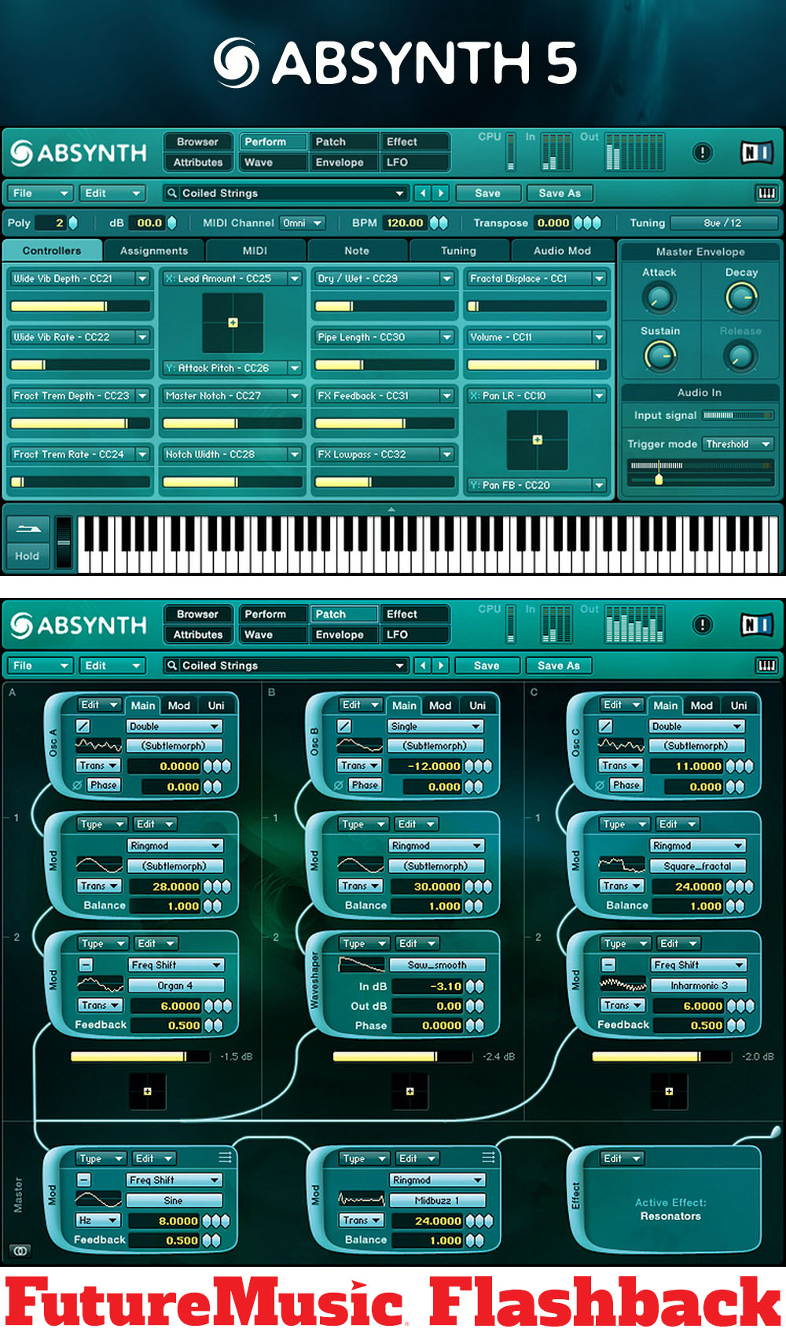The image size is (786, 1336).
Task: Select Osc A Mod tab
Action: [x=179, y=706]
